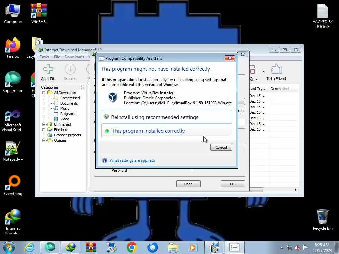Open the WinRAR desktop icon
Screen dimensions: 339x254
38,14
